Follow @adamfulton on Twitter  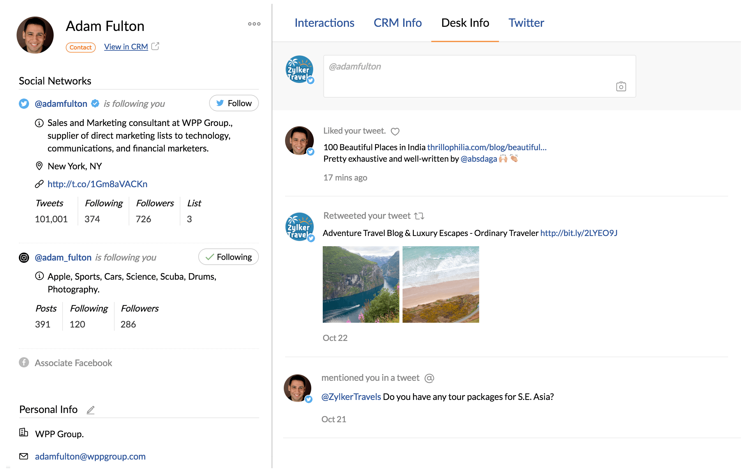pos(234,103)
